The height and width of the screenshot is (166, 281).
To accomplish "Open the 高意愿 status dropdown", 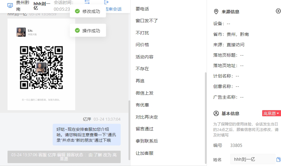I will 271,113.
